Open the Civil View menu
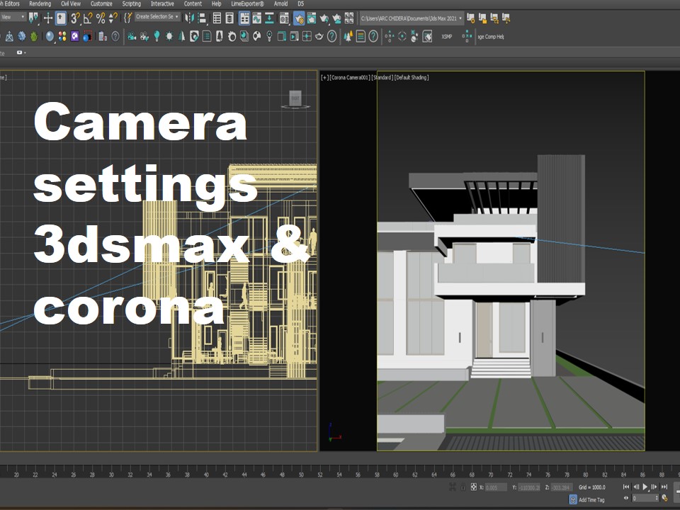This screenshot has height=510, width=680. coord(71,4)
